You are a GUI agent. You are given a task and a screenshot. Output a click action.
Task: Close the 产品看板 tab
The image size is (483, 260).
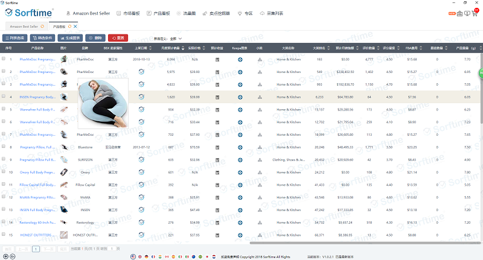pyautogui.click(x=75, y=27)
